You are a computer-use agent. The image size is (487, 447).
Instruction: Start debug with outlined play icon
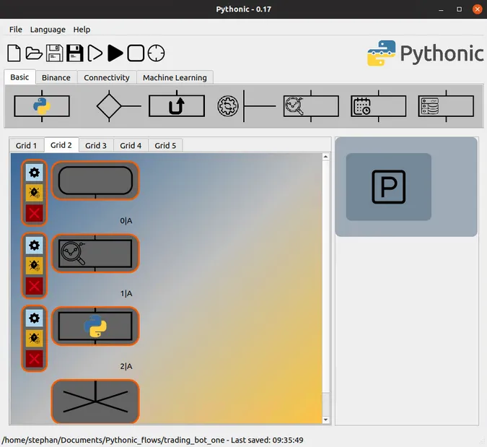(95, 53)
